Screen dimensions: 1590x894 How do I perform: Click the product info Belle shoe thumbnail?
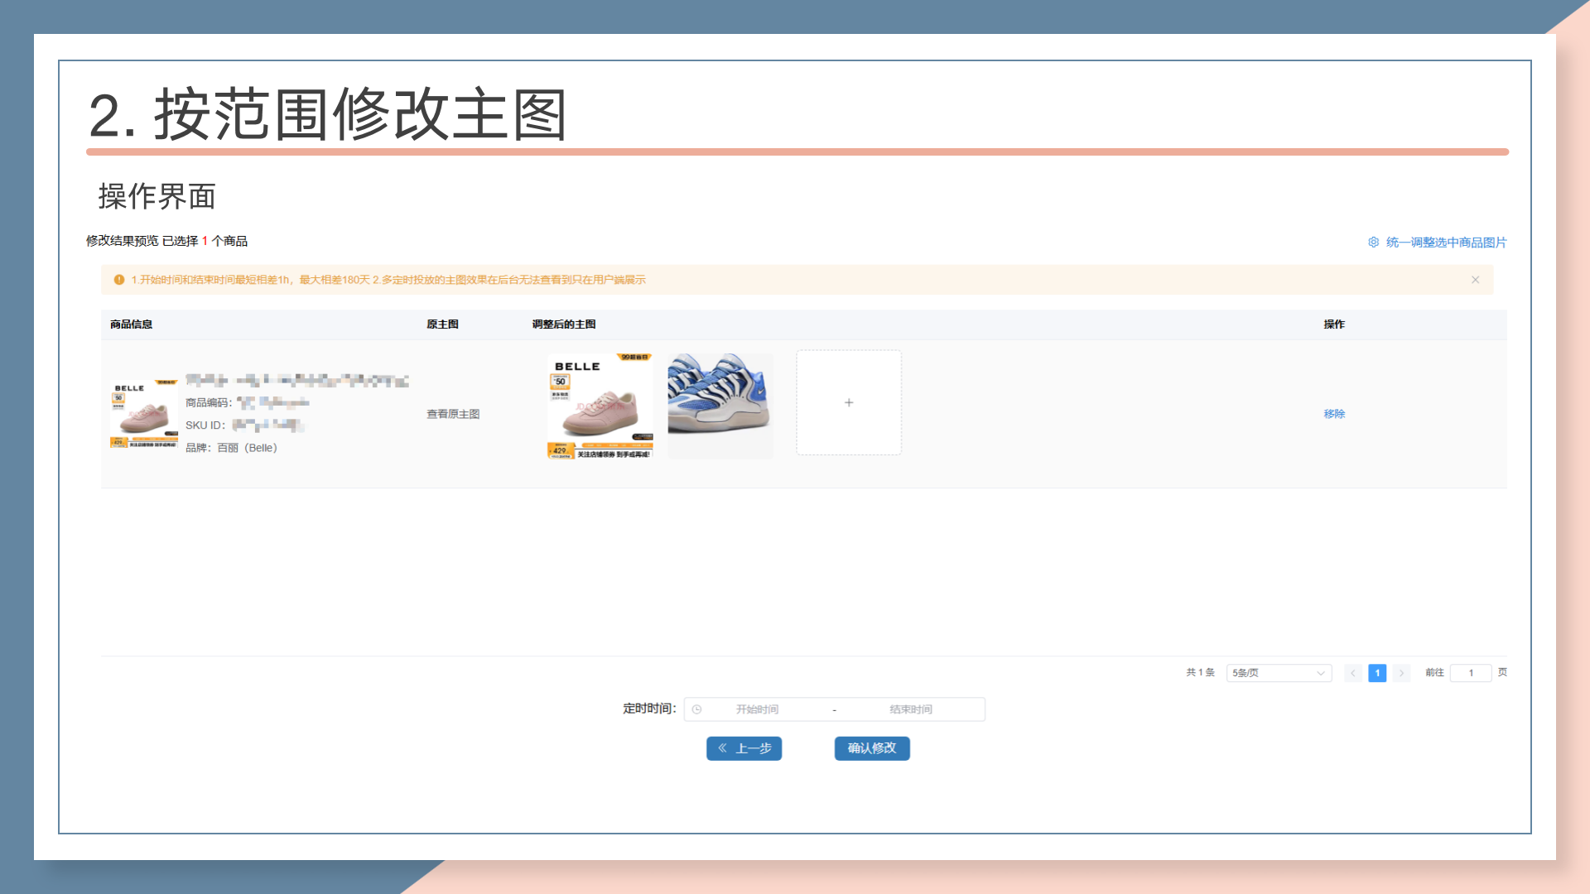144,414
